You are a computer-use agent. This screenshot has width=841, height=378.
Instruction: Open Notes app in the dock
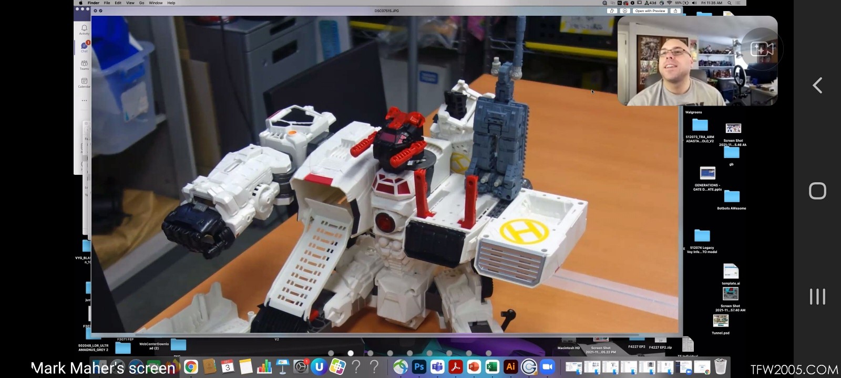coord(245,366)
